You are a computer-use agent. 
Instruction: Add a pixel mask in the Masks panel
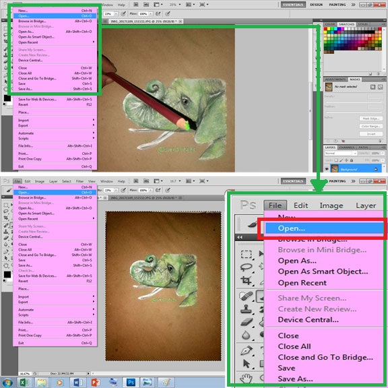coord(373,87)
